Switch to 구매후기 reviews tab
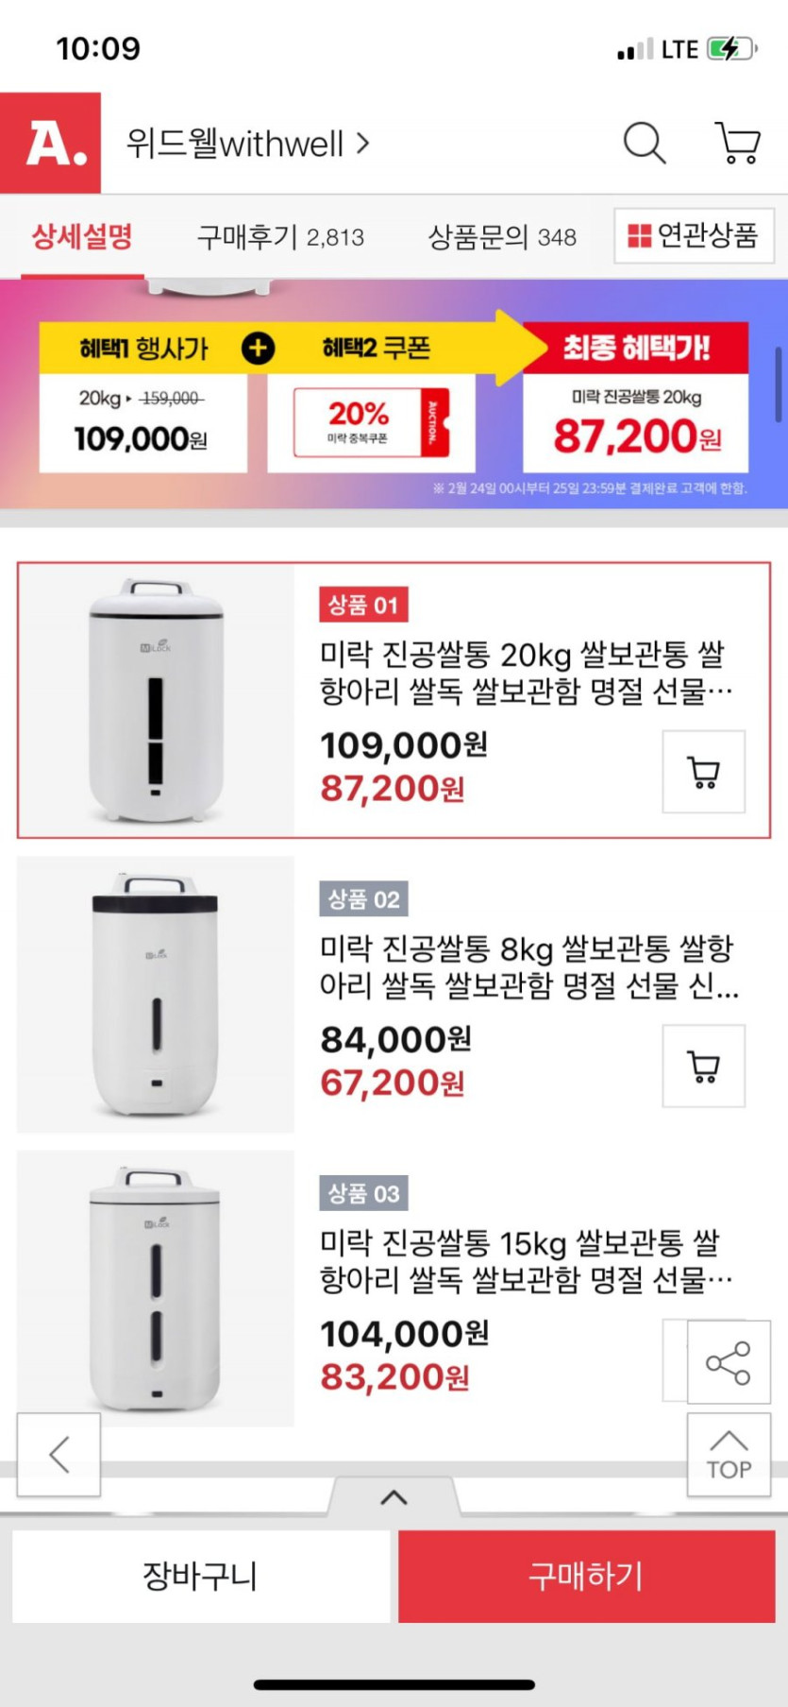Viewport: 788px width, 1707px height. click(280, 236)
